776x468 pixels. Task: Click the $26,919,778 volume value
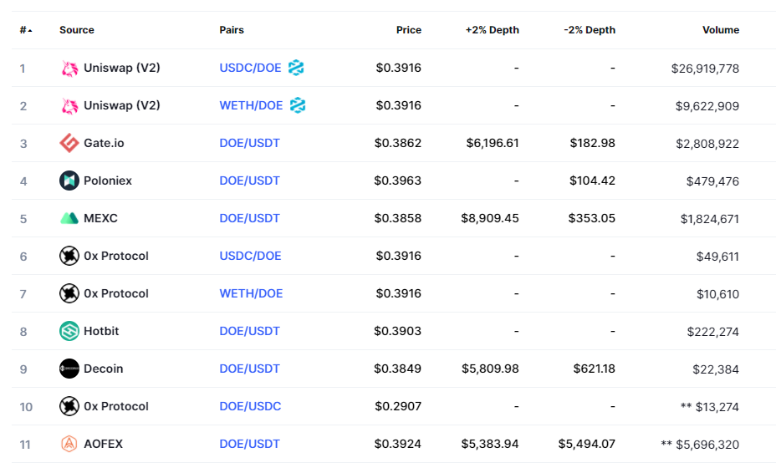(705, 69)
